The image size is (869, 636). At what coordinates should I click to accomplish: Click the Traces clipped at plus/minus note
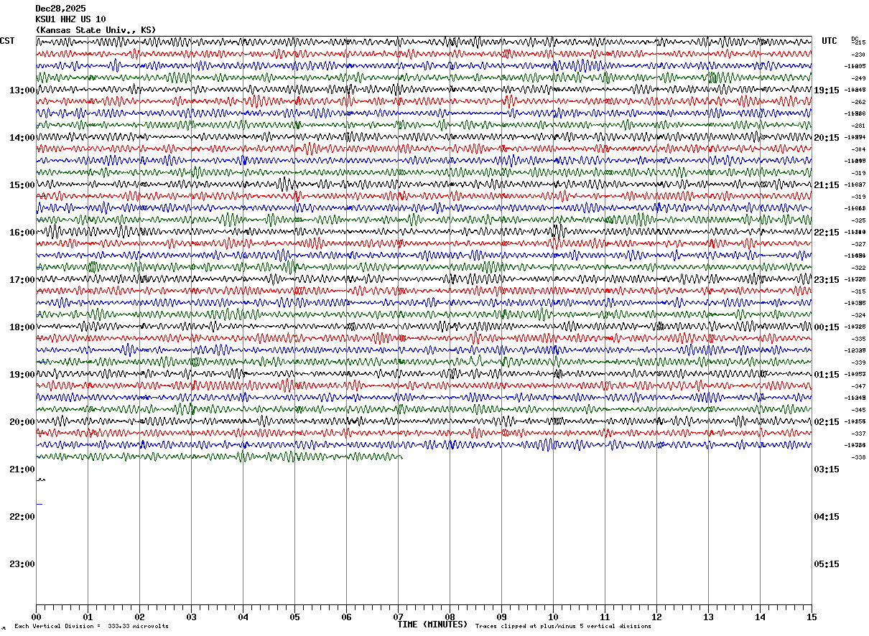pos(563,627)
